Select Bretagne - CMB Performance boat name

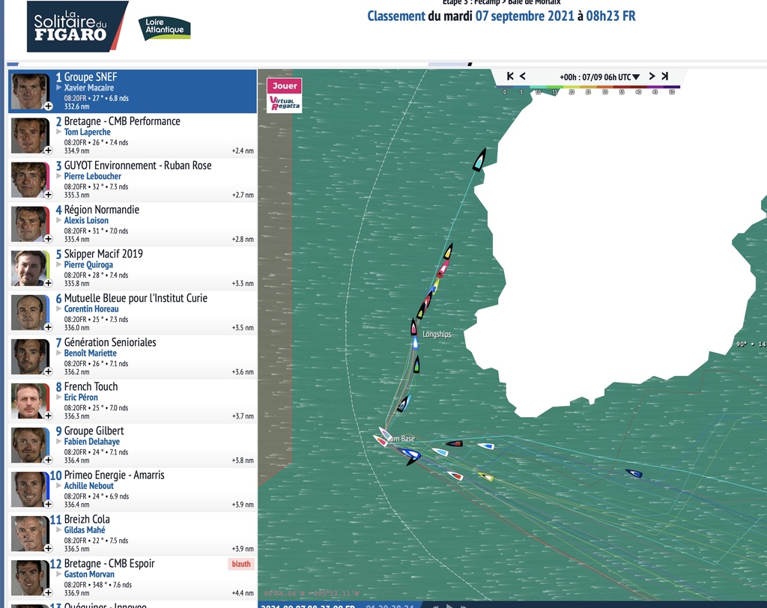pyautogui.click(x=122, y=121)
